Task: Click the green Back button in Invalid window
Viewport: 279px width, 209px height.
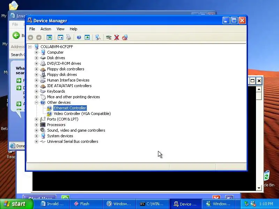Action: click(x=16, y=36)
